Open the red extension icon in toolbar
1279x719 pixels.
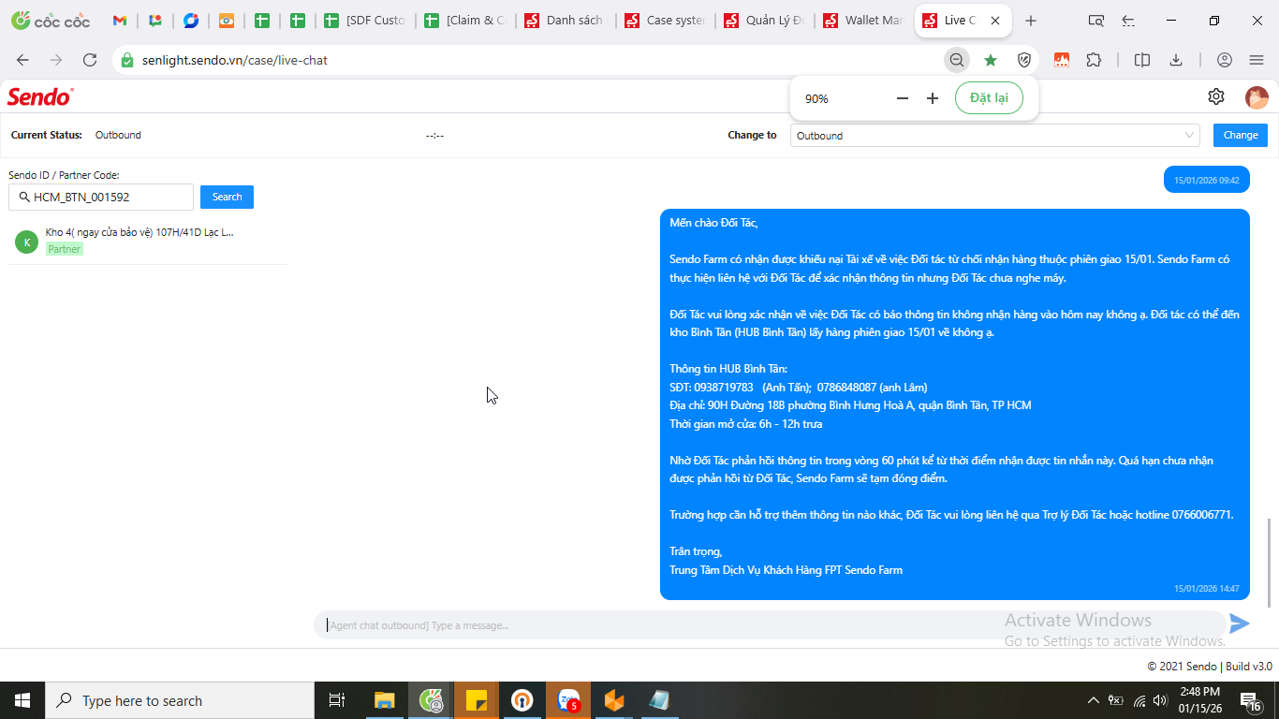click(x=1062, y=60)
